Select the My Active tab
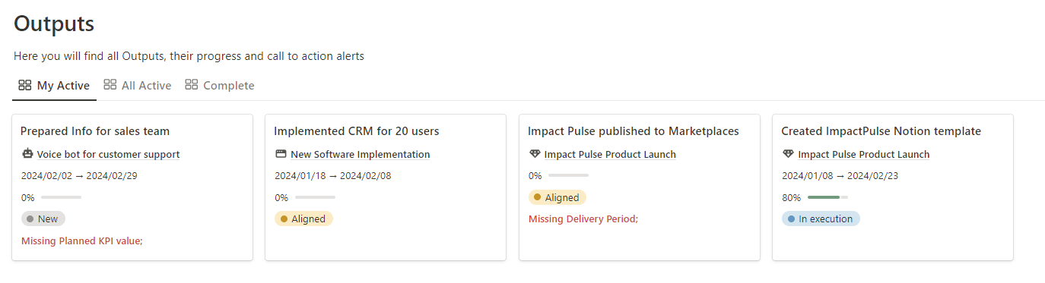This screenshot has height=283, width=1045. point(54,86)
